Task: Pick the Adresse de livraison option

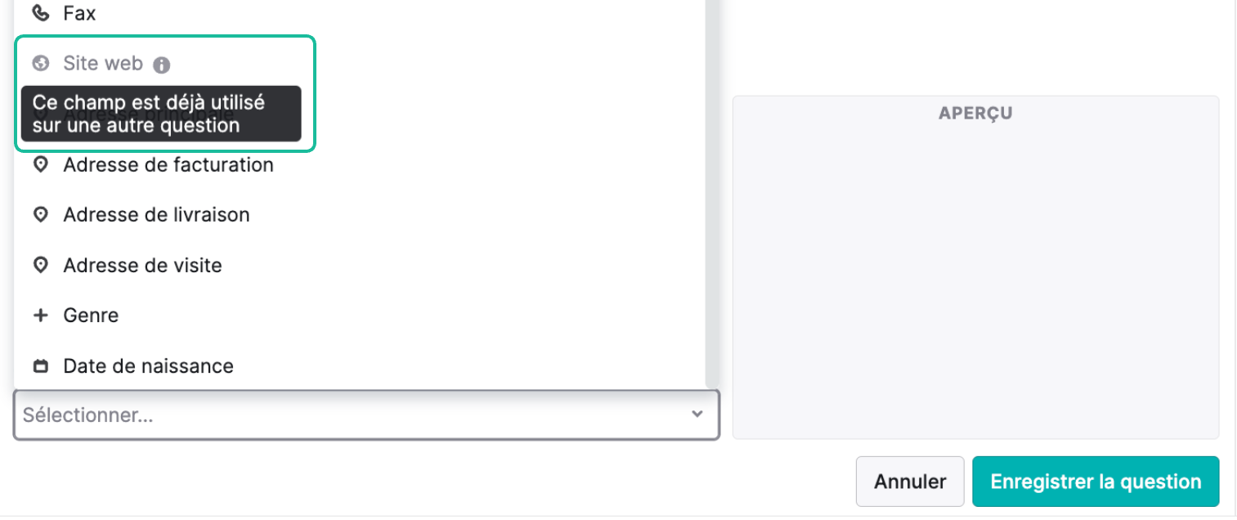Action: click(x=359, y=215)
